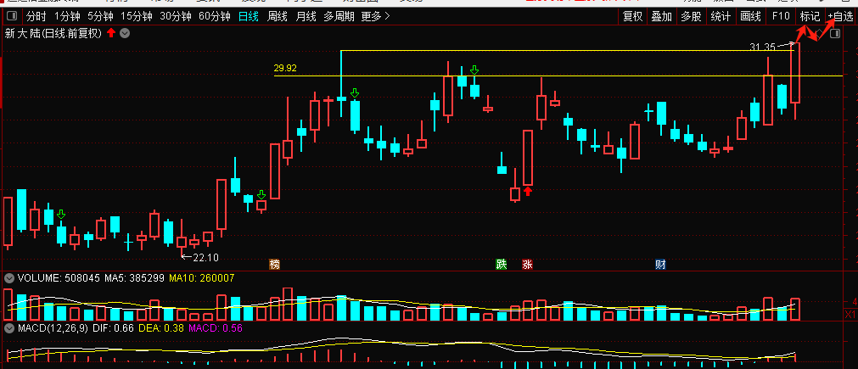Click the latest red volume bar

(795, 310)
